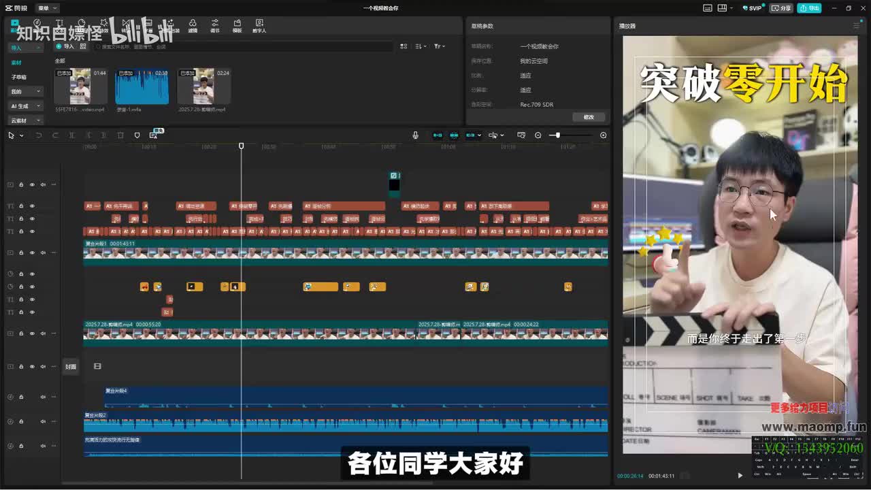Image resolution: width=871 pixels, height=490 pixels.
Task: Click the 导入 import button
Action: pos(65,46)
